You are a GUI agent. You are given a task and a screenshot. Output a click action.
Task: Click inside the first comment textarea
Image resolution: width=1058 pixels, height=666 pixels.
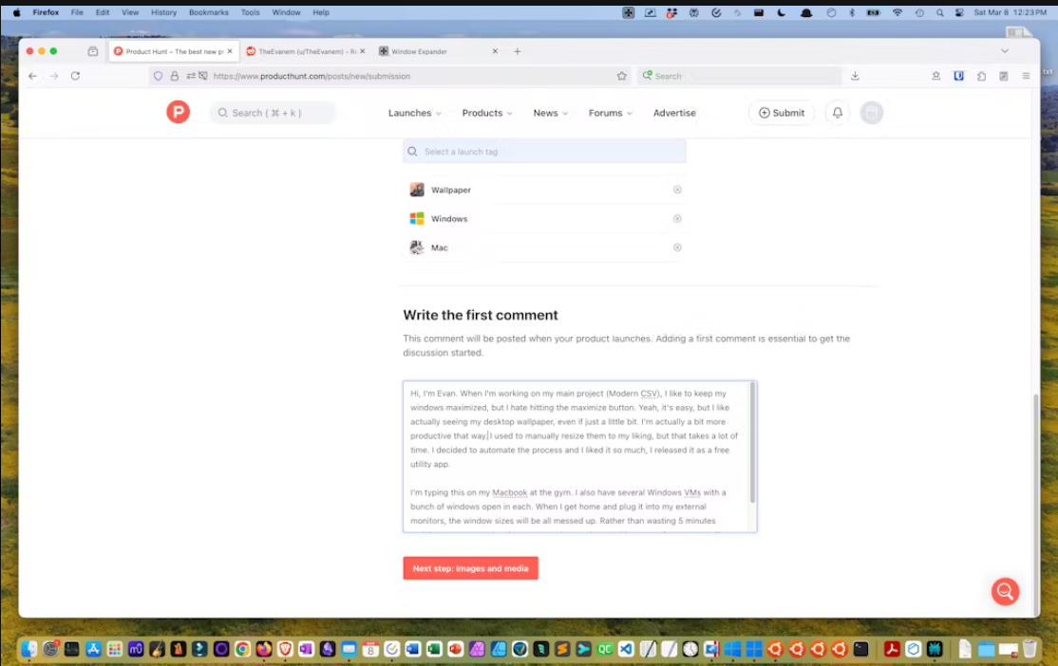click(x=579, y=456)
